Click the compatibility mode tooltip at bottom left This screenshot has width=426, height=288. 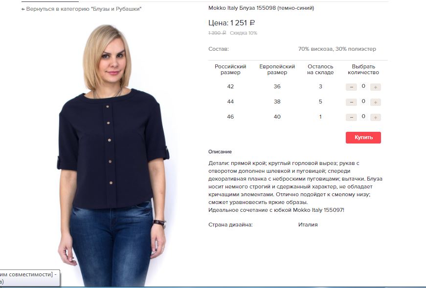point(30,278)
